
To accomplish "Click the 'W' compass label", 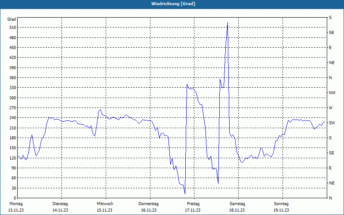I will pyautogui.click(x=331, y=108).
